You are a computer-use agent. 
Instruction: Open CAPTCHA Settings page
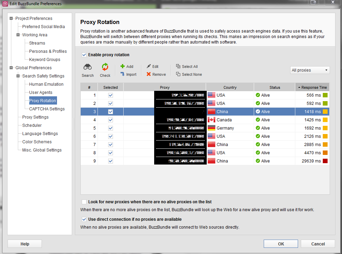[x=47, y=109]
